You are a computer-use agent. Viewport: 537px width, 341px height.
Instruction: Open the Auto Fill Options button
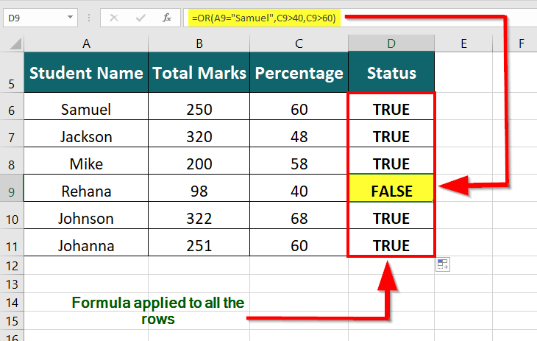coord(443,264)
